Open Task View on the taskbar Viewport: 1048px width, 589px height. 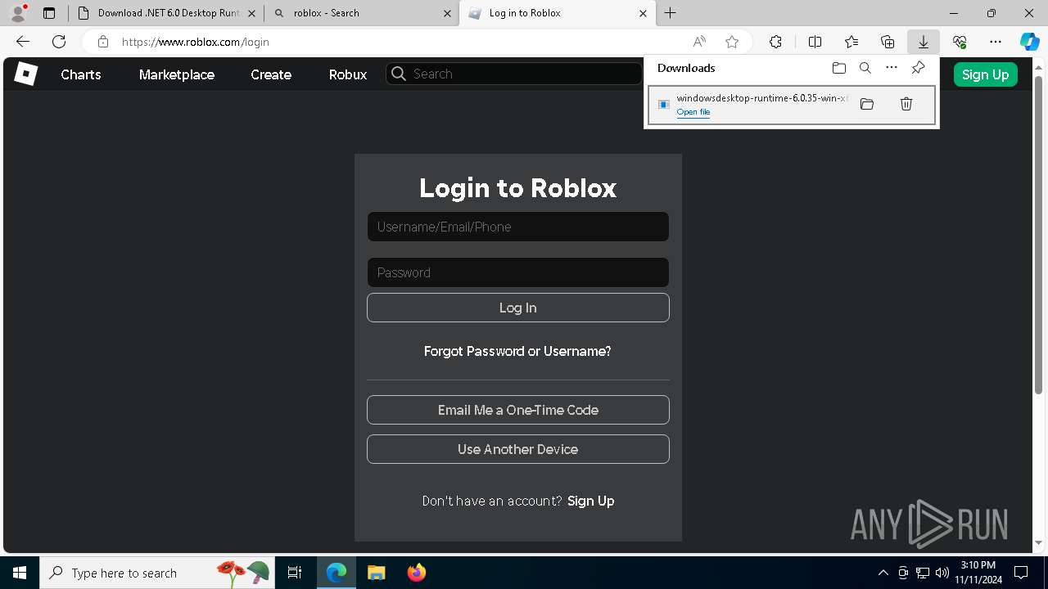(x=295, y=573)
